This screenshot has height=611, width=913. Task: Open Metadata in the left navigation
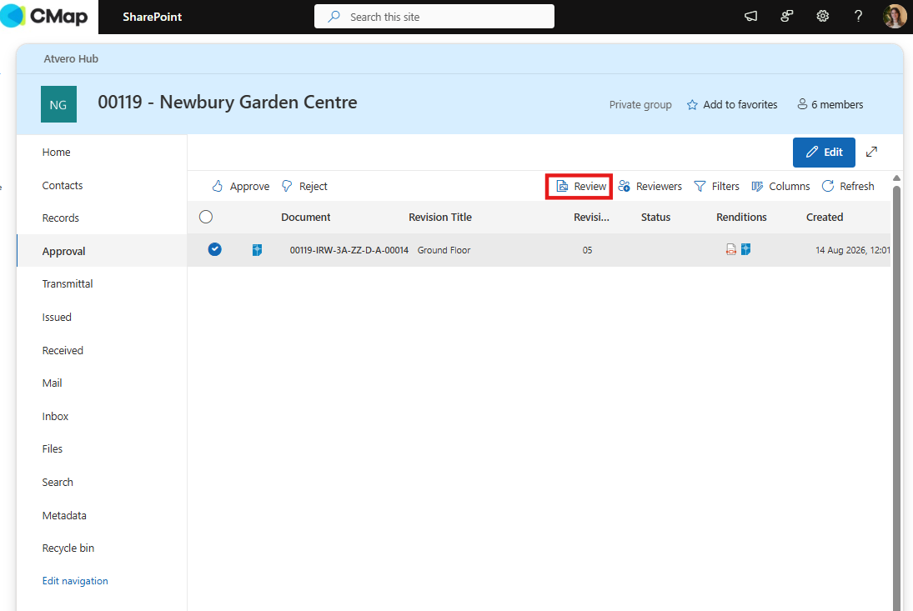tap(64, 516)
